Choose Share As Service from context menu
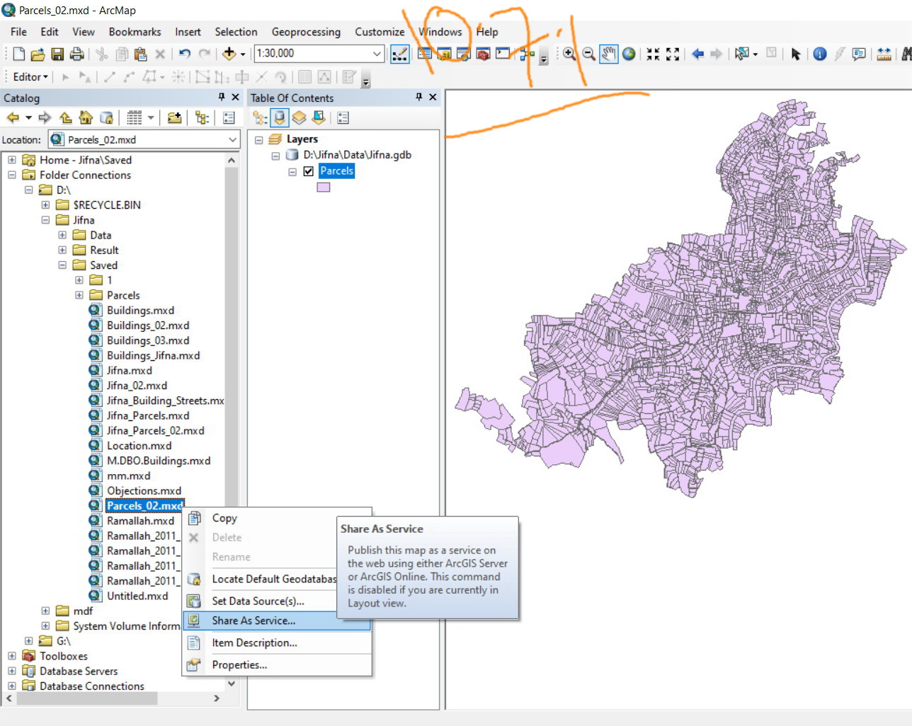 (x=253, y=621)
